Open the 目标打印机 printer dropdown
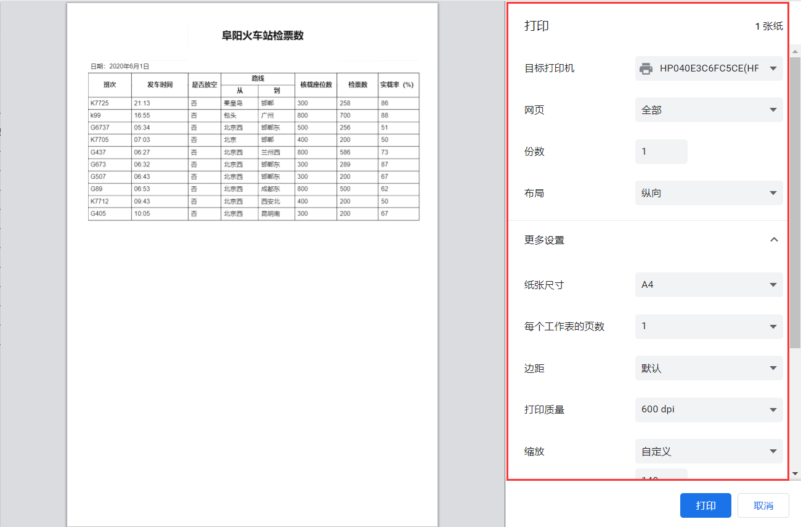The width and height of the screenshot is (801, 527). click(709, 68)
